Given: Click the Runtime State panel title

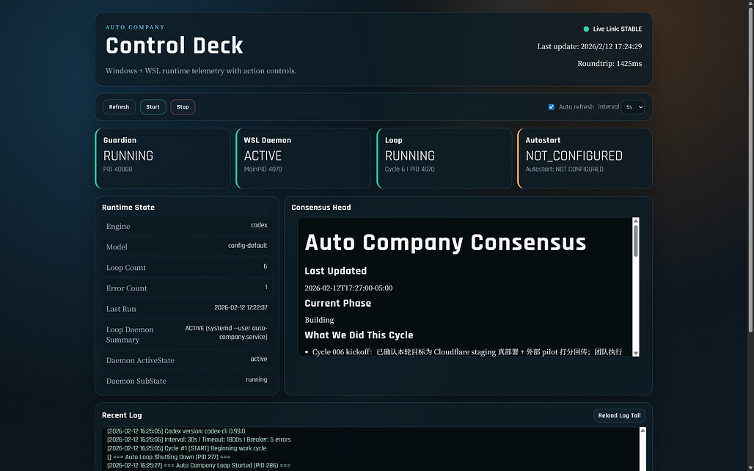Looking at the screenshot, I should pos(128,208).
